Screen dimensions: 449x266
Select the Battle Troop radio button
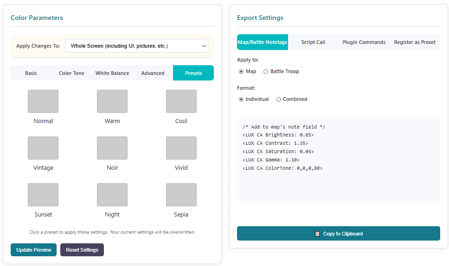pyautogui.click(x=266, y=71)
